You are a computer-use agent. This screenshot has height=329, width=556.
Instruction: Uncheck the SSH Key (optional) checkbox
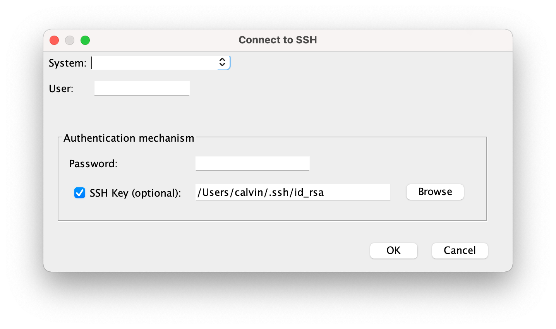point(80,193)
